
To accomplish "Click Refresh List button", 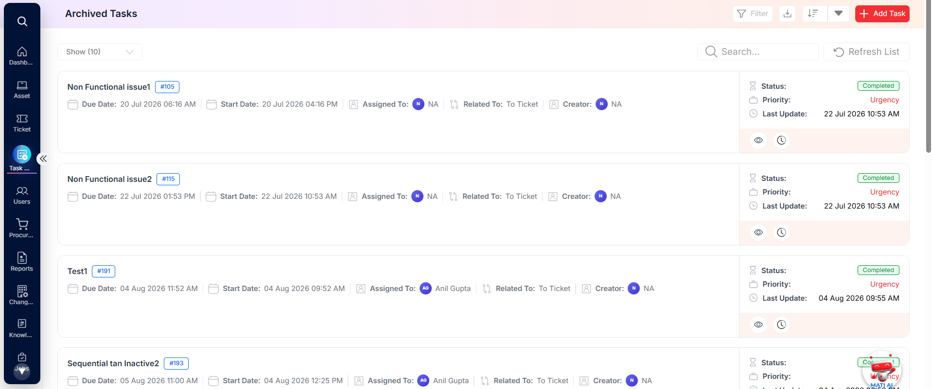I will click(866, 52).
